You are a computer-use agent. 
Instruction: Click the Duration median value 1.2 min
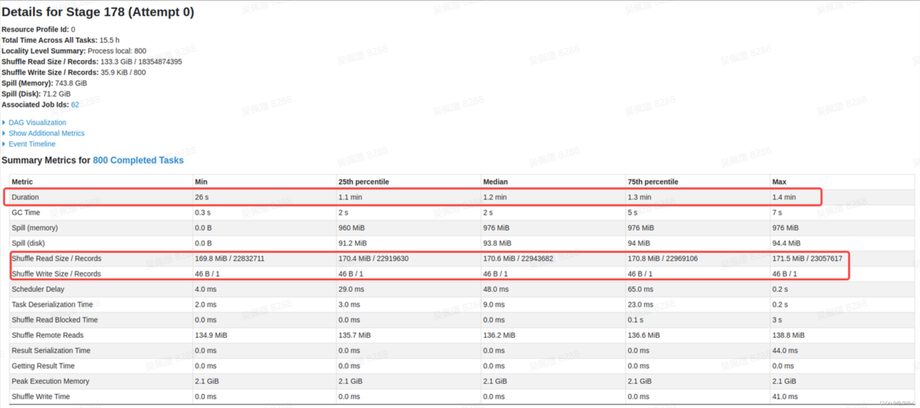[x=495, y=197]
